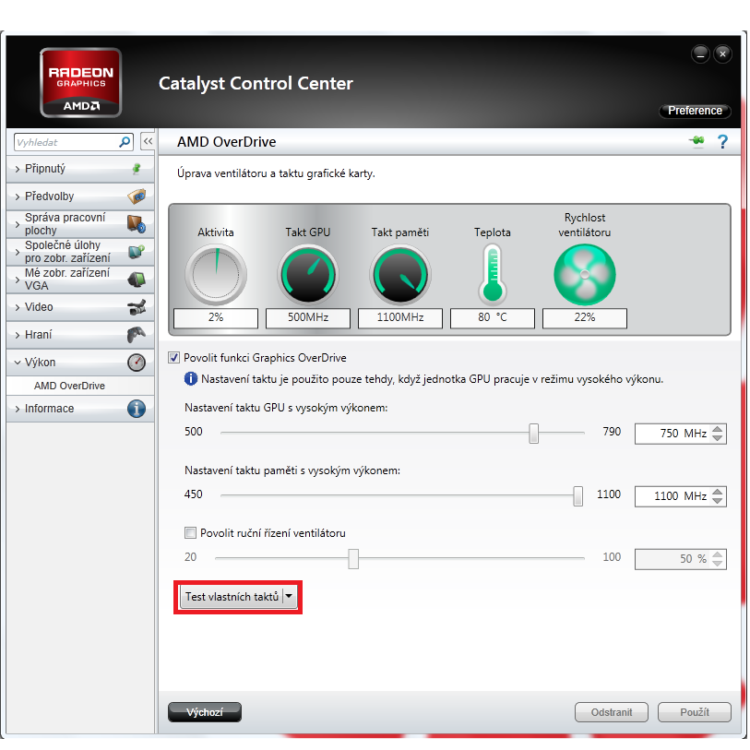Click the Hraní gamepad icon
This screenshot has height=750, width=750.
[137, 335]
